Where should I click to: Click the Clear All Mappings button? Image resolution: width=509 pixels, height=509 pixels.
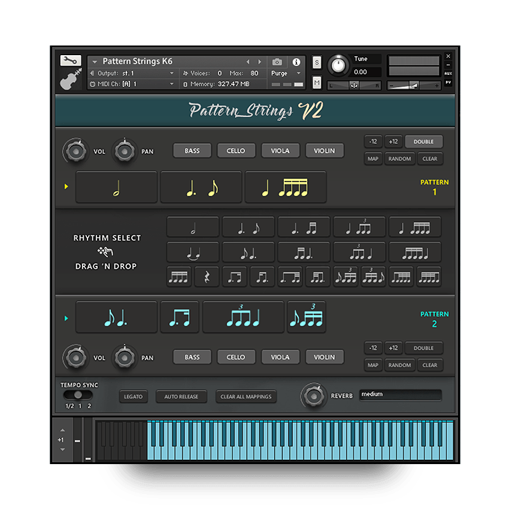[x=246, y=396]
